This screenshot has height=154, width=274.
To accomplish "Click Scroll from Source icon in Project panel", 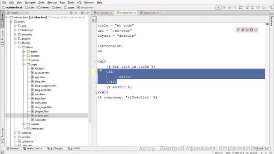I will pos(71,12).
